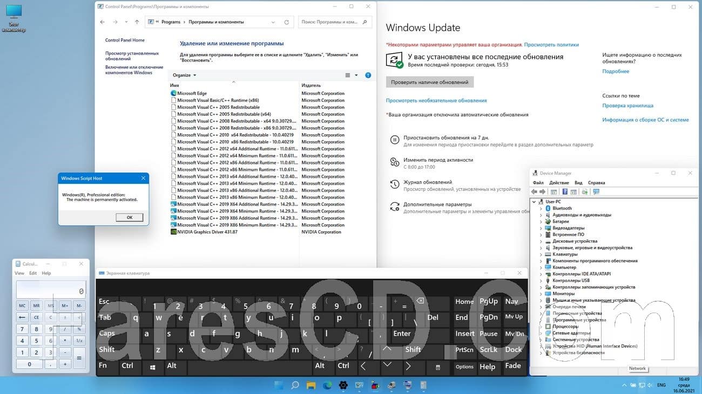Screen dimensions: 702x394
Task: Expand Видеоадаптеры node in Device Manager
Action: (x=541, y=228)
